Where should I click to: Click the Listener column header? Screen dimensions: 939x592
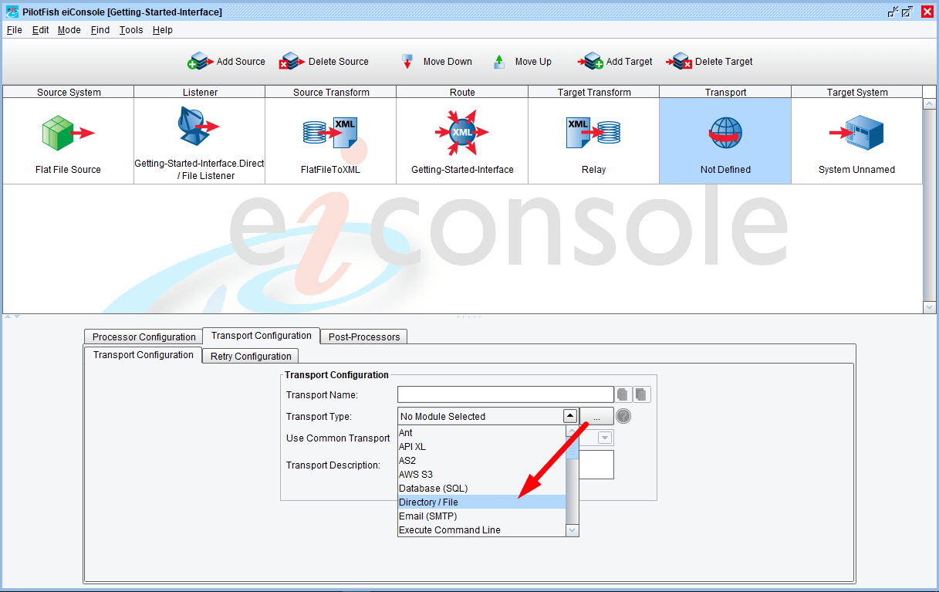pyautogui.click(x=200, y=92)
